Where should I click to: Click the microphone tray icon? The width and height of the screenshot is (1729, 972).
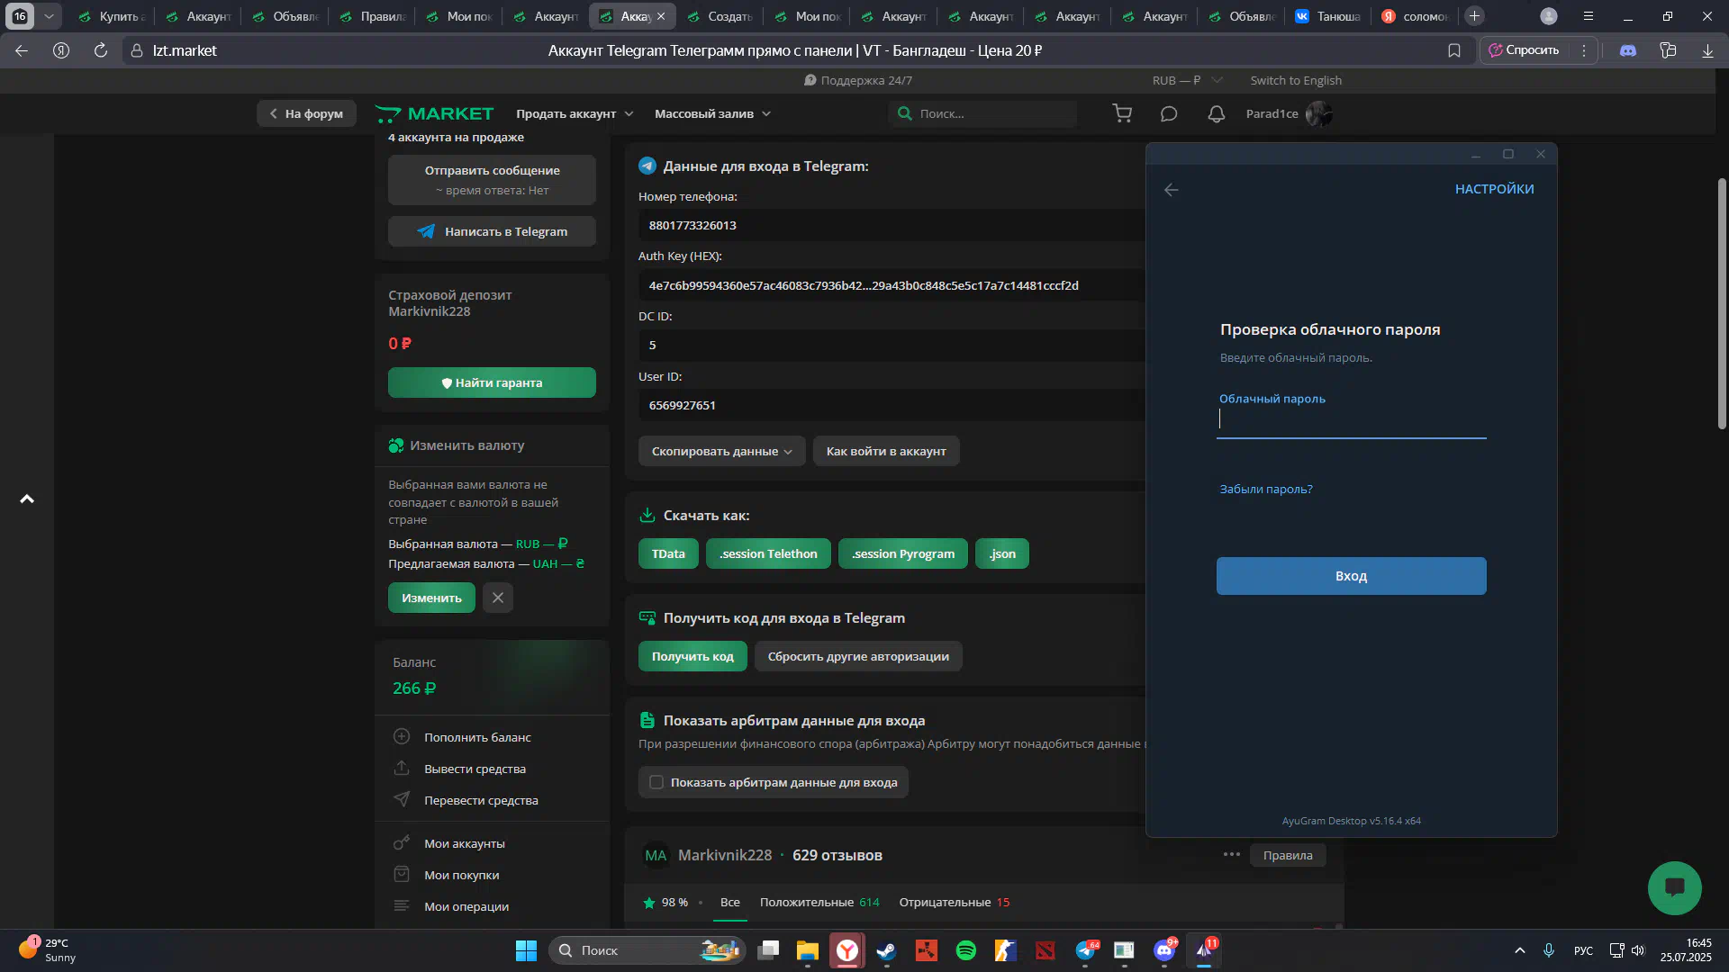click(x=1548, y=950)
